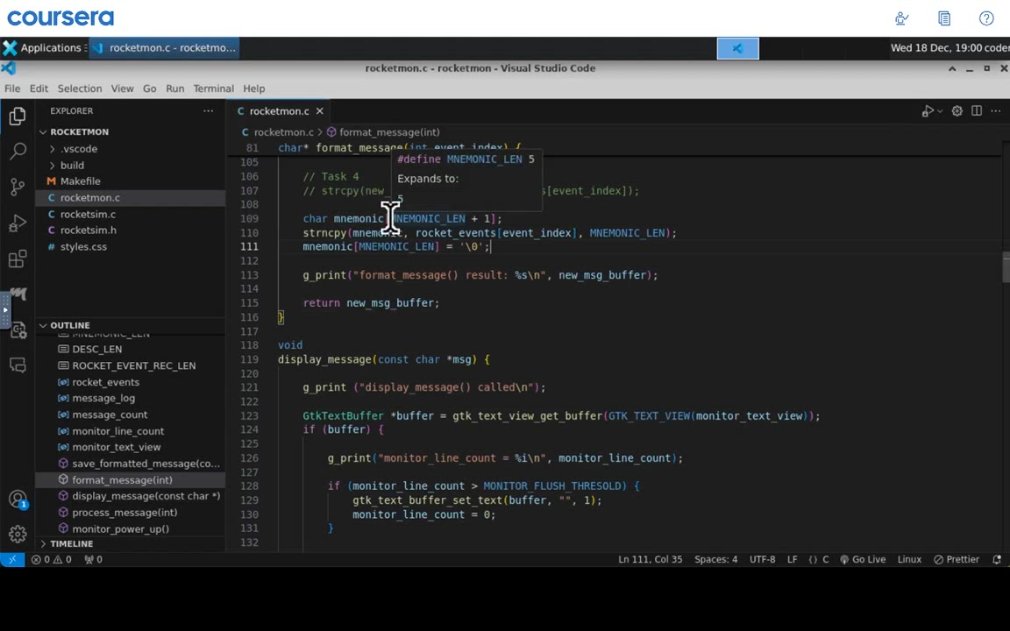Toggle Prettier in the status bar
Image resolution: width=1010 pixels, height=631 pixels.
957,559
